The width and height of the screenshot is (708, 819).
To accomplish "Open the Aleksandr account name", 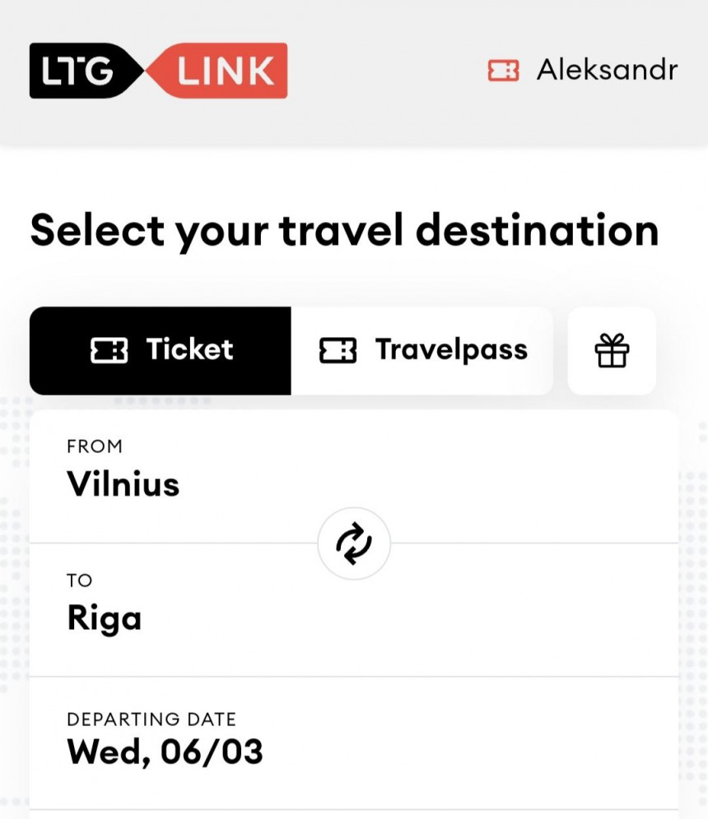I will [607, 71].
